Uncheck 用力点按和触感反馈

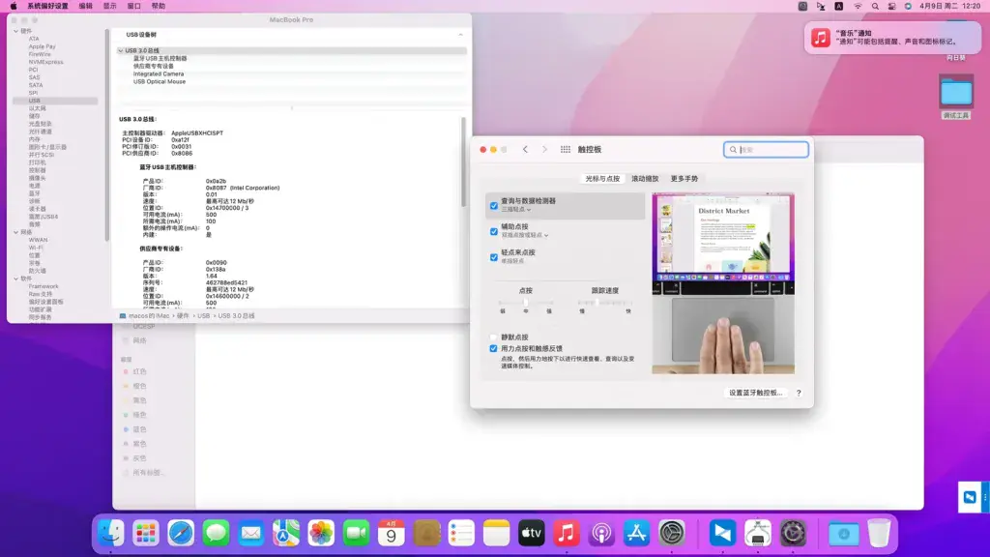pos(494,348)
